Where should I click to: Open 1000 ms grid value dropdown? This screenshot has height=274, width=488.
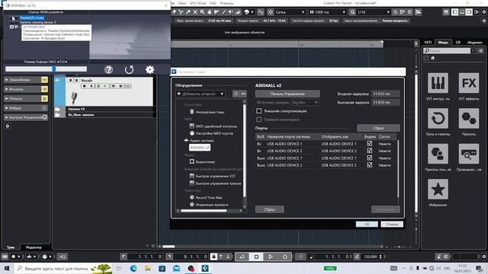click(328, 12)
